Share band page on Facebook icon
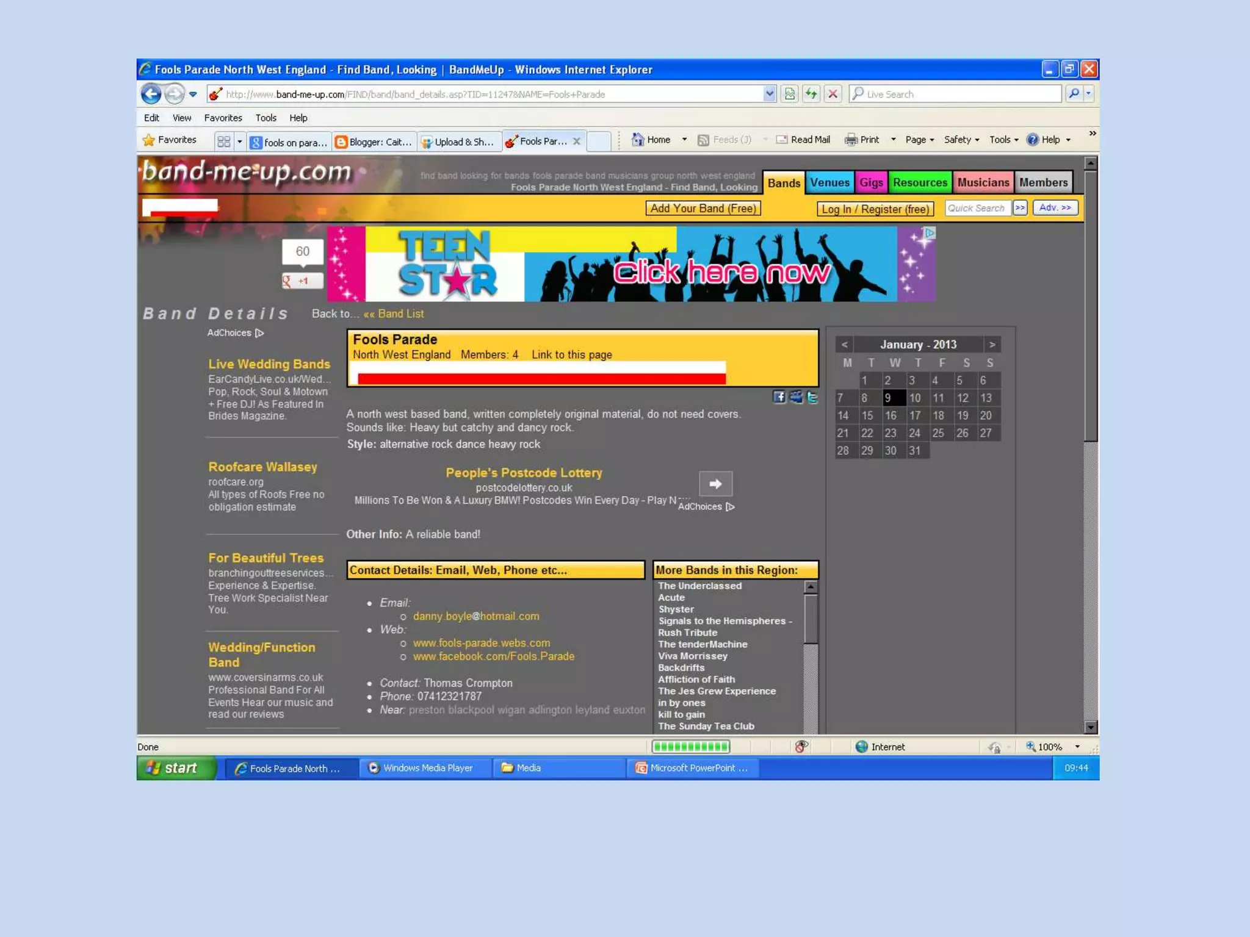Image resolution: width=1250 pixels, height=937 pixels. click(779, 397)
